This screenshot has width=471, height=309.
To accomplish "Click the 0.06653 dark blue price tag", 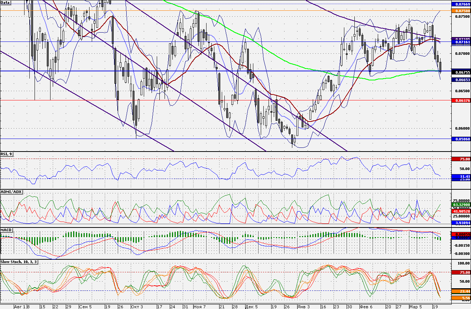I will coord(461,80).
